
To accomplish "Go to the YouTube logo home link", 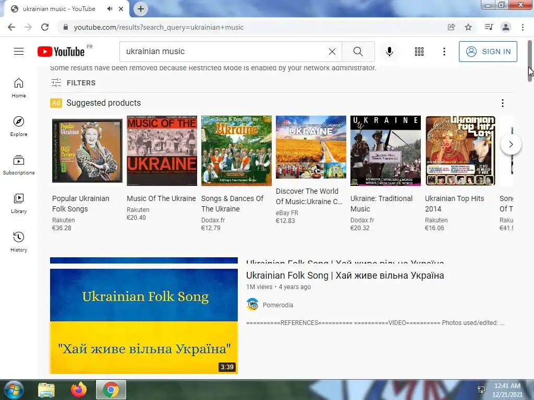I will [x=61, y=52].
